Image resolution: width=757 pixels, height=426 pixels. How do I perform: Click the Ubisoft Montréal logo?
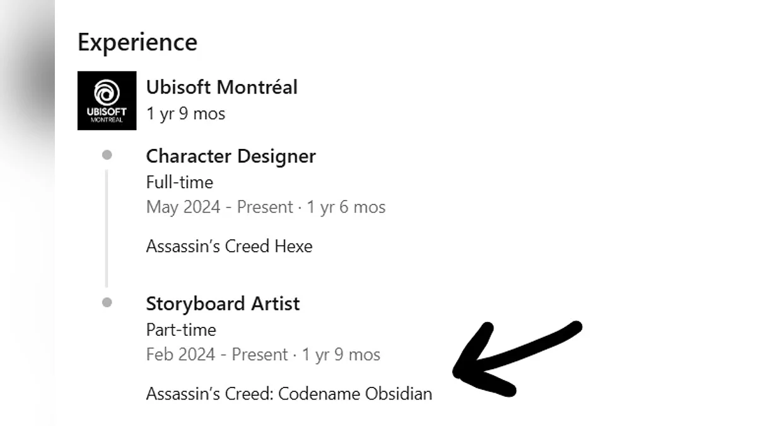click(x=107, y=100)
